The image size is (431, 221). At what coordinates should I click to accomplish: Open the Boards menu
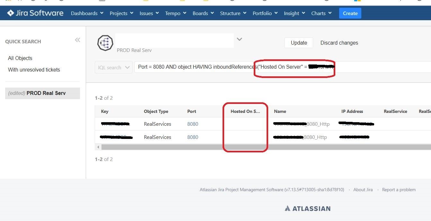(203, 13)
